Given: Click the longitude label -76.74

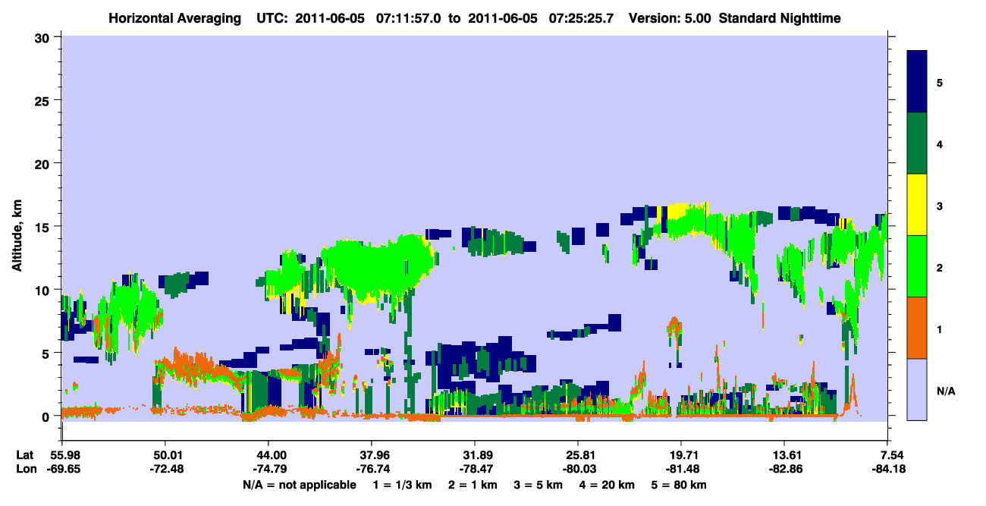Looking at the screenshot, I should tap(372, 469).
